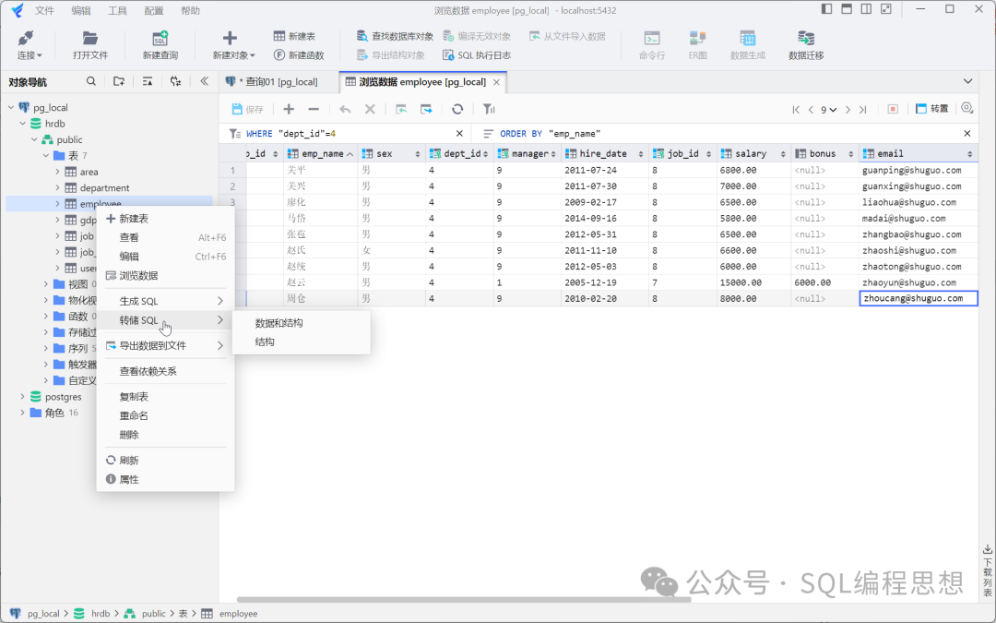The width and height of the screenshot is (996, 623).
Task: Choose 复制表 (copy table) from context menu
Action: pos(134,397)
